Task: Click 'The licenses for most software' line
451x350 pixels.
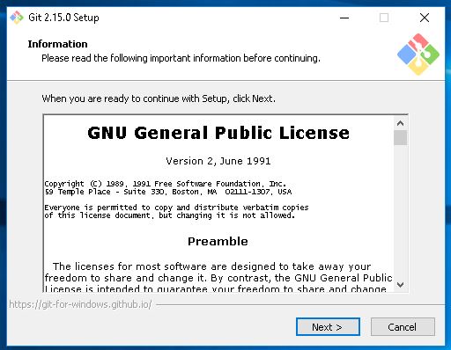Action: click(211, 266)
